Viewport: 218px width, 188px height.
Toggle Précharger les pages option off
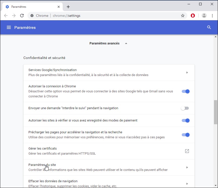click(x=186, y=135)
